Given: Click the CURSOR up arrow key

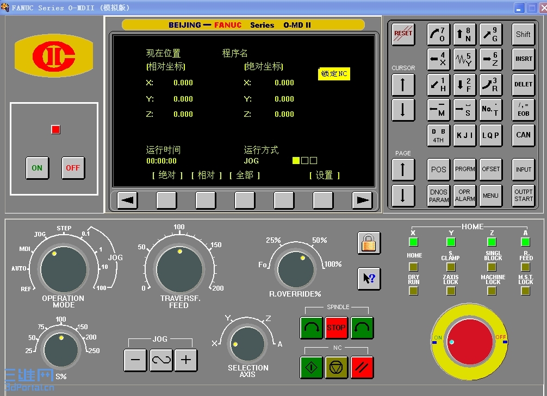Looking at the screenshot, I should point(403,85).
